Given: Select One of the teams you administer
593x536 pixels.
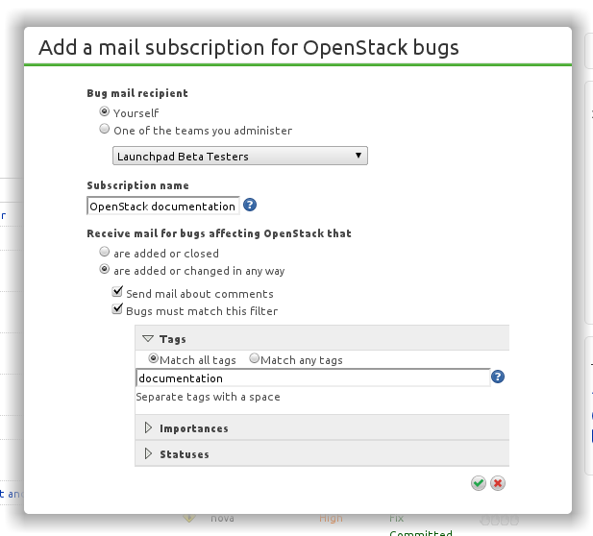Looking at the screenshot, I should click(x=105, y=129).
